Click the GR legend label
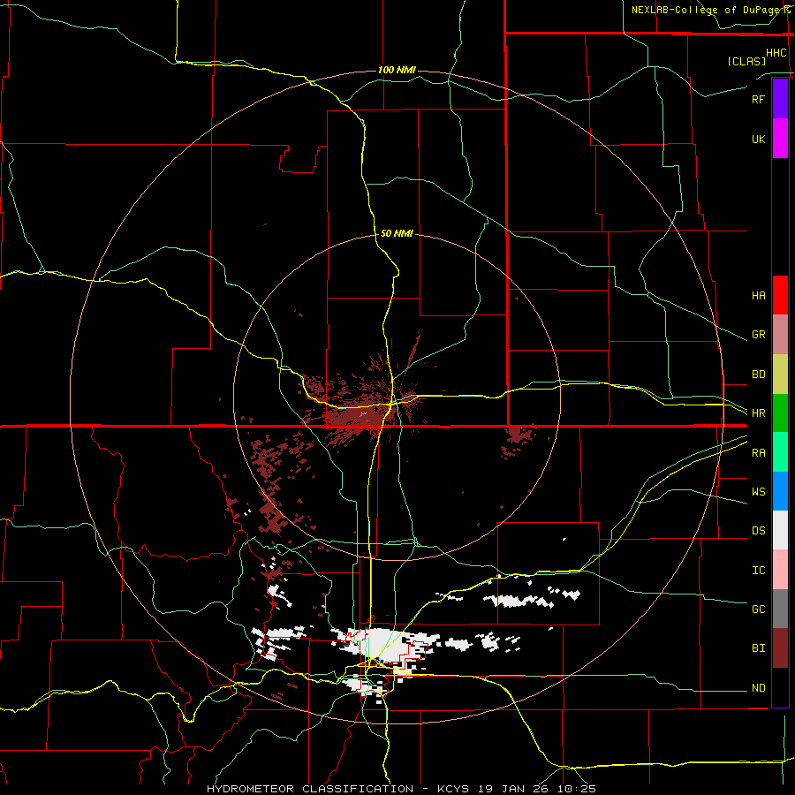 pos(758,335)
